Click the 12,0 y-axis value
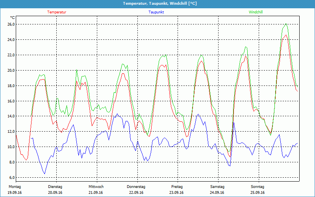The width and height of the screenshot is (315, 197). click(x=11, y=132)
